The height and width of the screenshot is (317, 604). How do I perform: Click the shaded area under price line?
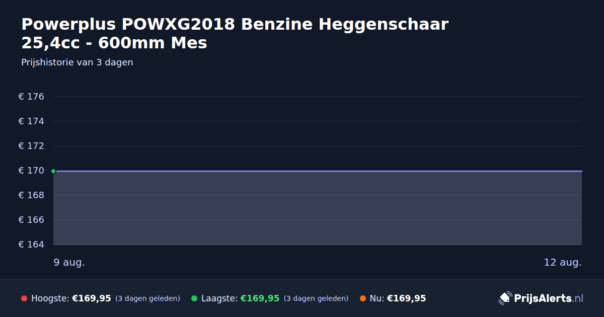(x=318, y=208)
